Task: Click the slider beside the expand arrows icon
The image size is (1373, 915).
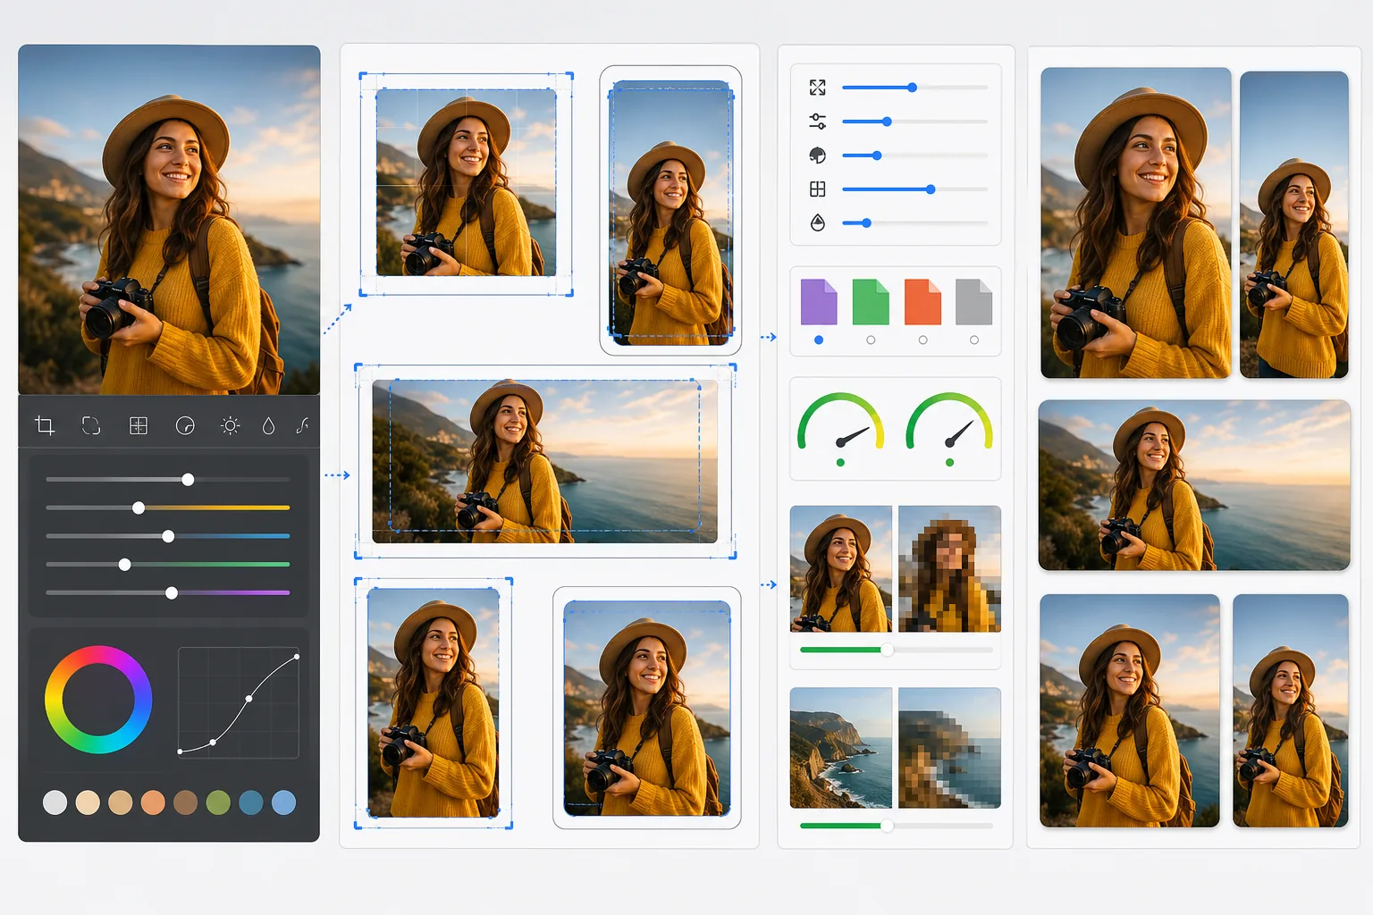Action: pos(914,88)
